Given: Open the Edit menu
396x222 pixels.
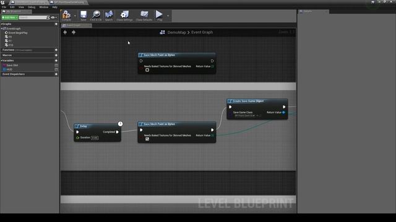Looking at the screenshot, I should 12,7.
